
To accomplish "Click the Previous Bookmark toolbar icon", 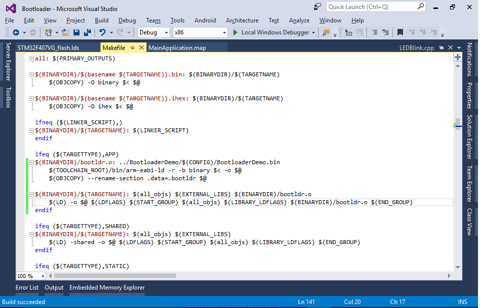I will pyautogui.click(x=411, y=32).
